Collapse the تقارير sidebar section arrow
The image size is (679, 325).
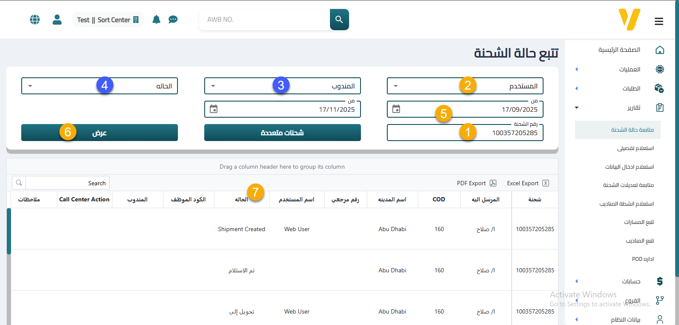[x=577, y=107]
